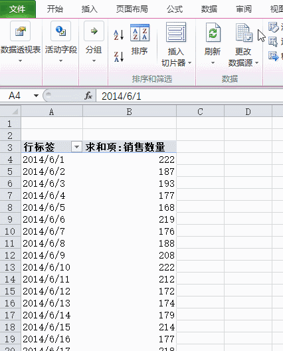The image size is (283, 351).
Task: Expand the 更改数据源 dropdown arrow
Action: pyautogui.click(x=257, y=62)
